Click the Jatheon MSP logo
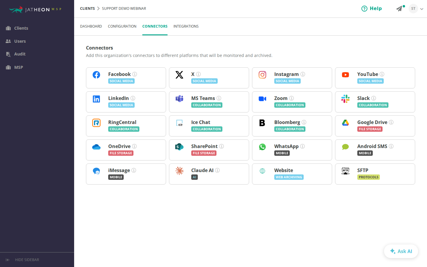Image resolution: width=427 pixels, height=267 pixels. [x=35, y=9]
